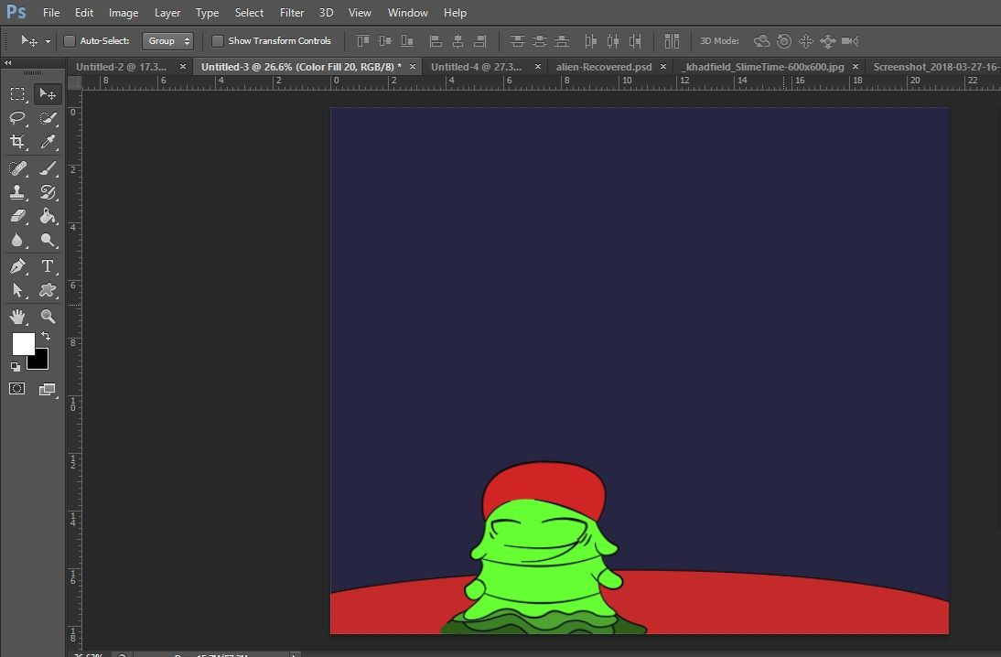This screenshot has height=657, width=1001.
Task: Select the Custom Shape tool
Action: click(48, 290)
